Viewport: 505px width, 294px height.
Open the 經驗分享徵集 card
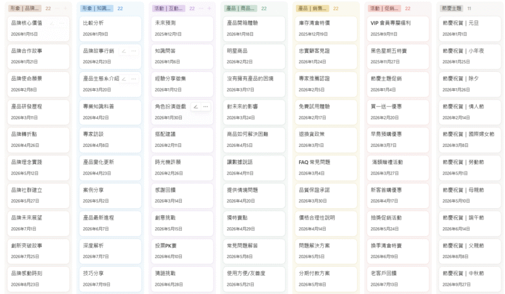click(x=182, y=84)
